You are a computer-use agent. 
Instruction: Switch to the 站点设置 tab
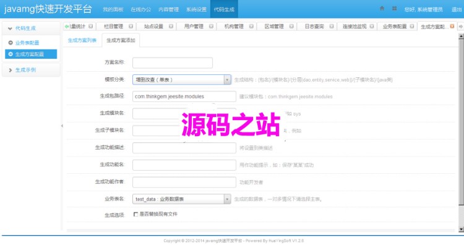(x=153, y=27)
